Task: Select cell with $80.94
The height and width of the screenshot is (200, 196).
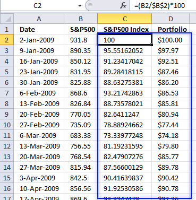Action: (171, 114)
